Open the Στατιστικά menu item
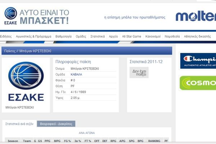Screen dimensions: 216x144 pos(98,36)
